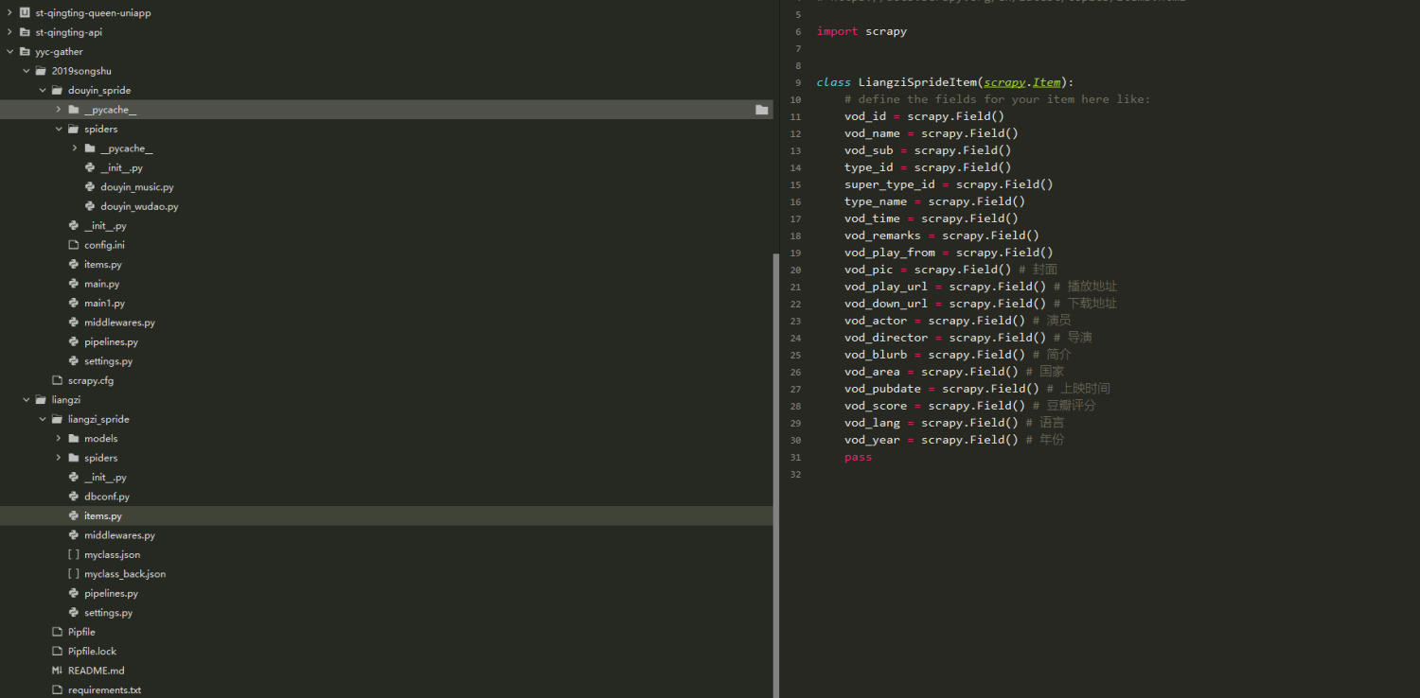Open config.ini file
This screenshot has width=1420, height=698.
[104, 245]
